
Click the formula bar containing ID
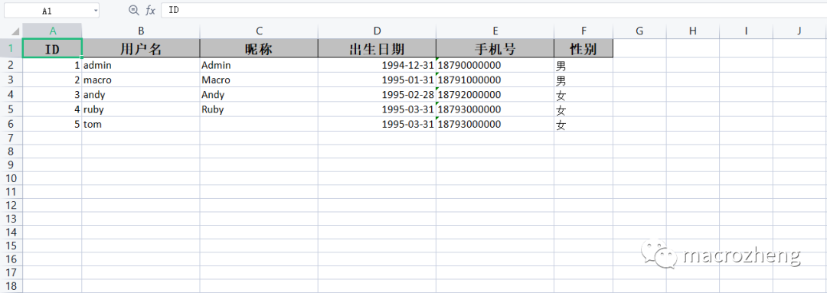[494, 10]
